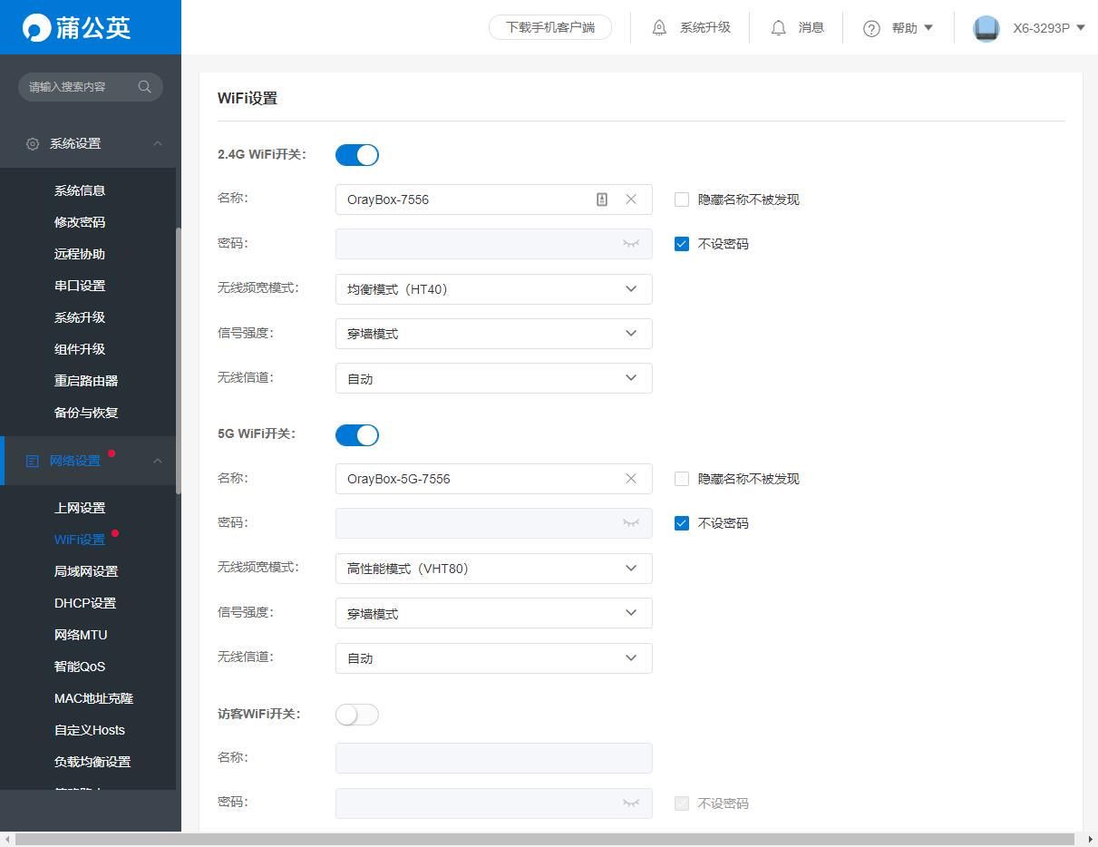Open the VHT80 bandwidth mode dropdown
Viewport: 1098px width, 847px height.
coord(493,569)
